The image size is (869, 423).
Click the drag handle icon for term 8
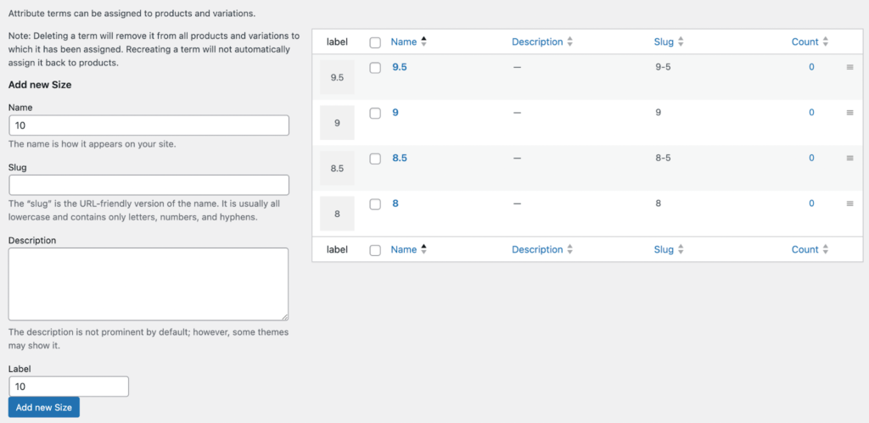[x=849, y=203]
